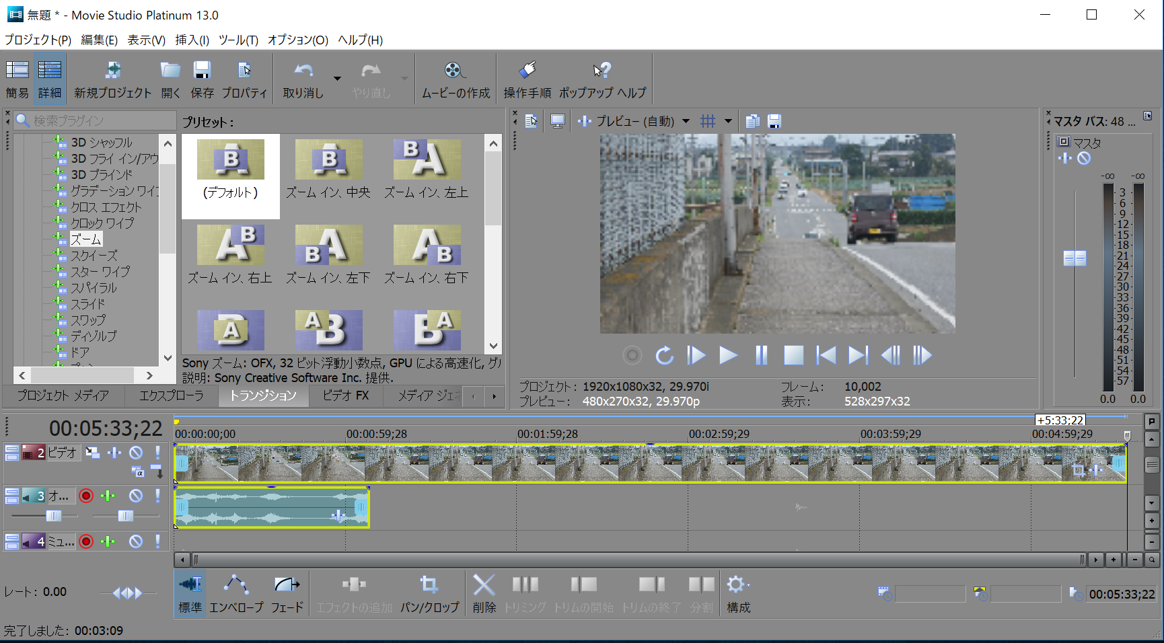Open プレビュー (自動) quality dropdown

click(686, 121)
